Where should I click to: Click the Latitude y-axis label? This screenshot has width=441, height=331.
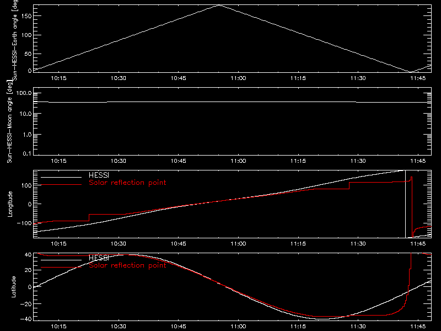[x=13, y=287]
